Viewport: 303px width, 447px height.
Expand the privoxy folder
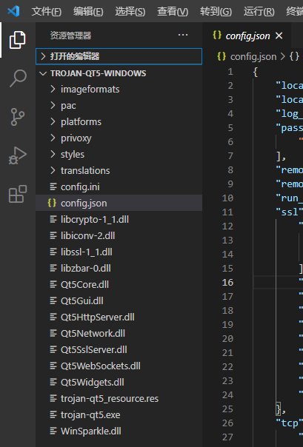tap(119, 138)
